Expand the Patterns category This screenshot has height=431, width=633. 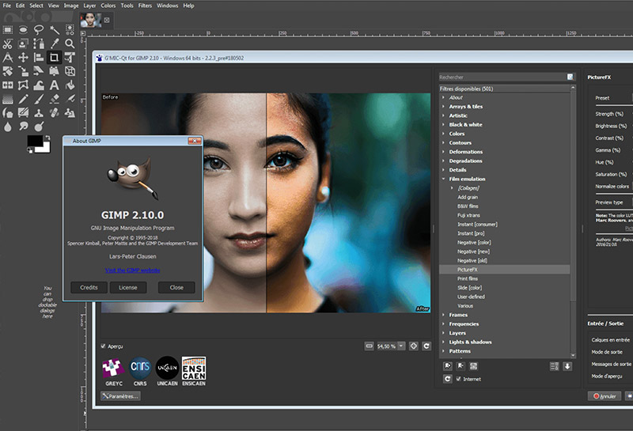click(x=443, y=351)
